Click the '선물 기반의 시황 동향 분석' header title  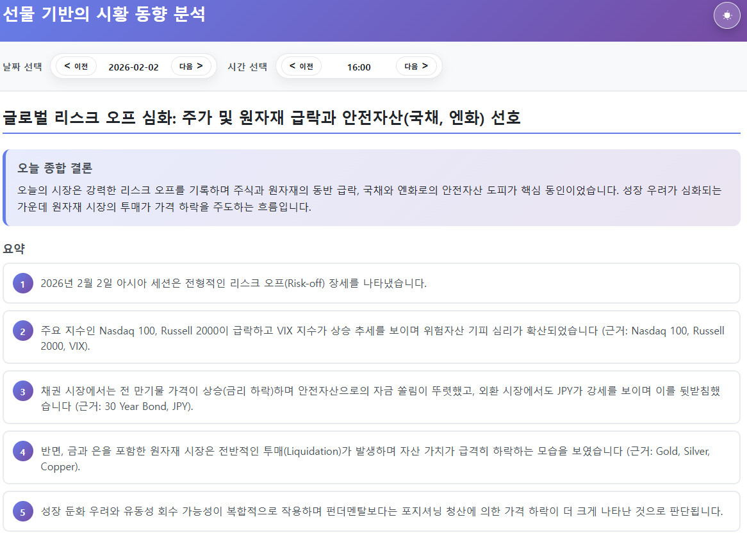pyautogui.click(x=104, y=15)
